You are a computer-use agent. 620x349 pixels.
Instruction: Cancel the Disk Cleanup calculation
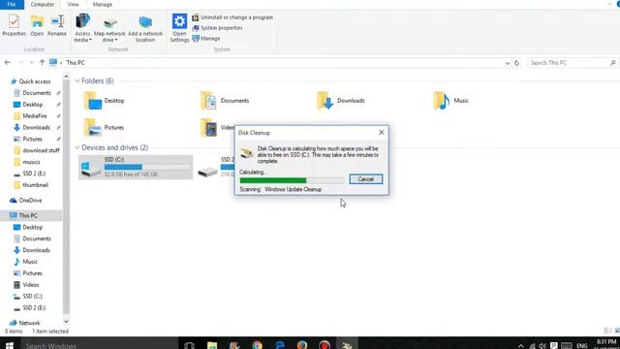pos(366,179)
